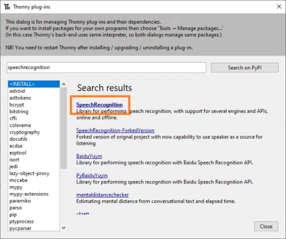This screenshot has height=239, width=286.
Task: Click scroll up arrow of package list
Action: [64, 84]
